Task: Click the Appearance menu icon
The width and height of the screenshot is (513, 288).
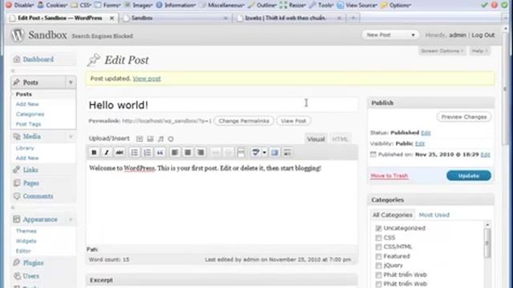Action: [17, 219]
